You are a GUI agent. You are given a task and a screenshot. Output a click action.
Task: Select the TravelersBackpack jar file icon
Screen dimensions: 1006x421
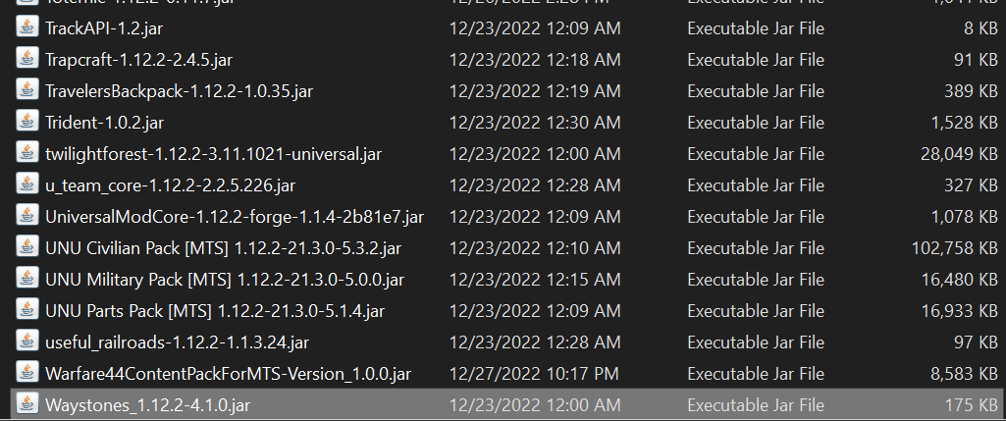pos(26,90)
